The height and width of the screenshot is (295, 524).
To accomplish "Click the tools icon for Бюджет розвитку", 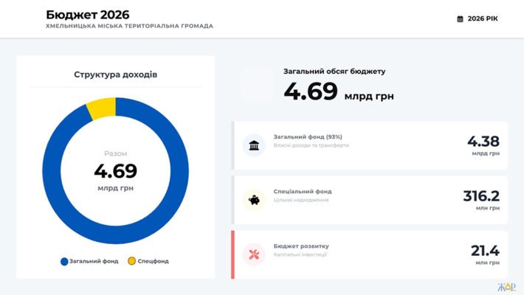I will click(254, 254).
